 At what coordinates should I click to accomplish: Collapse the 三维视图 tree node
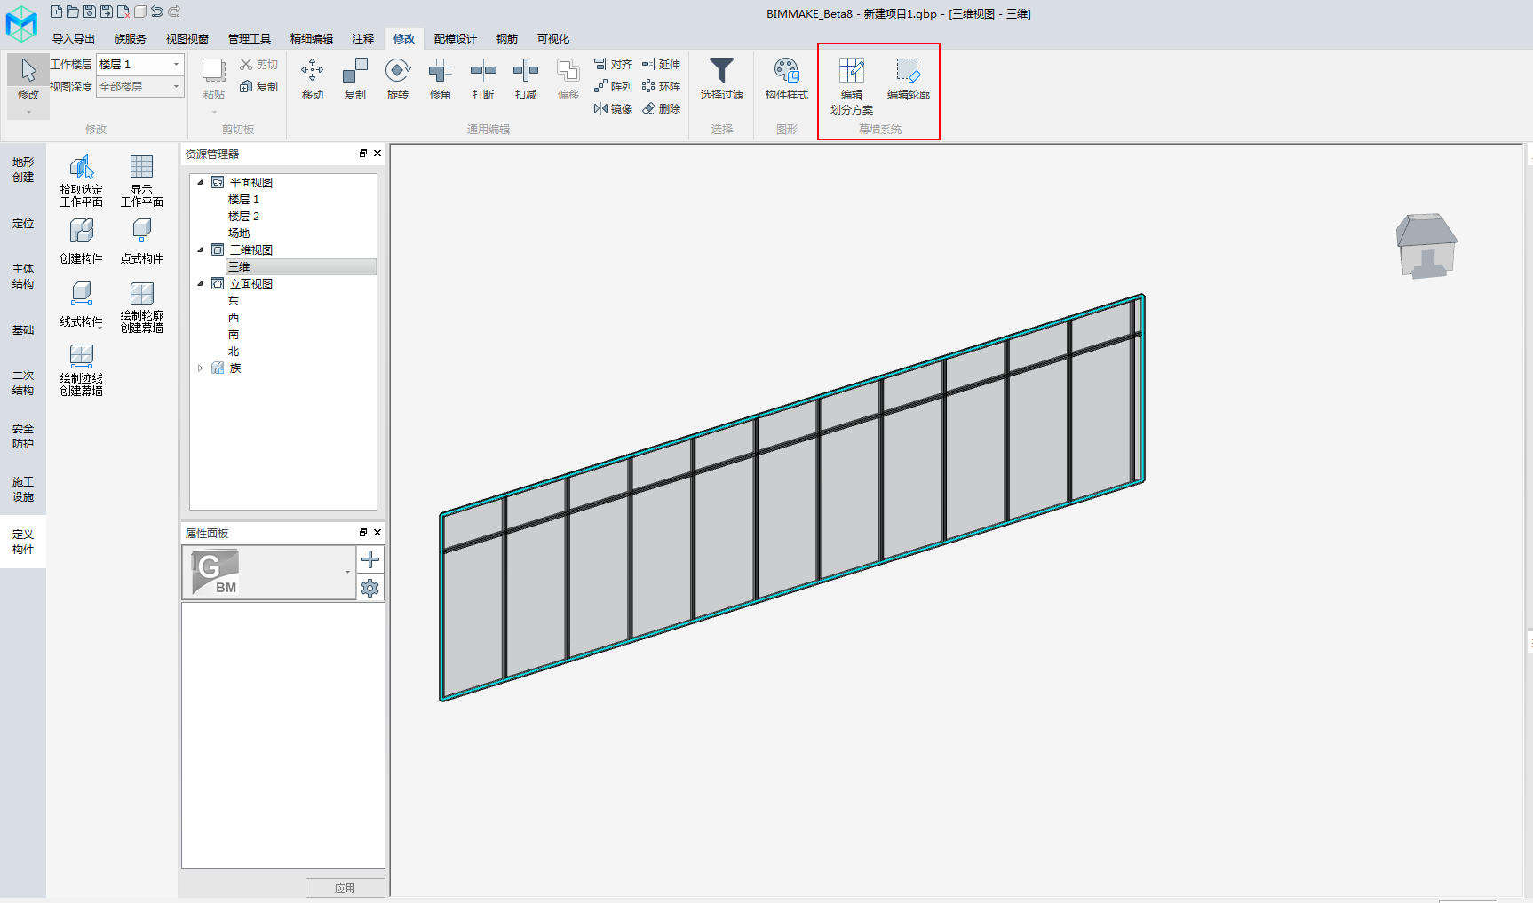[201, 250]
